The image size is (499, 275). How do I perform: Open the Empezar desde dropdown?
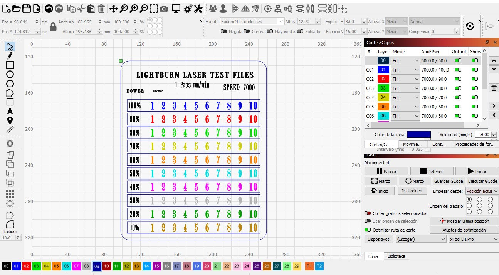coord(482,191)
